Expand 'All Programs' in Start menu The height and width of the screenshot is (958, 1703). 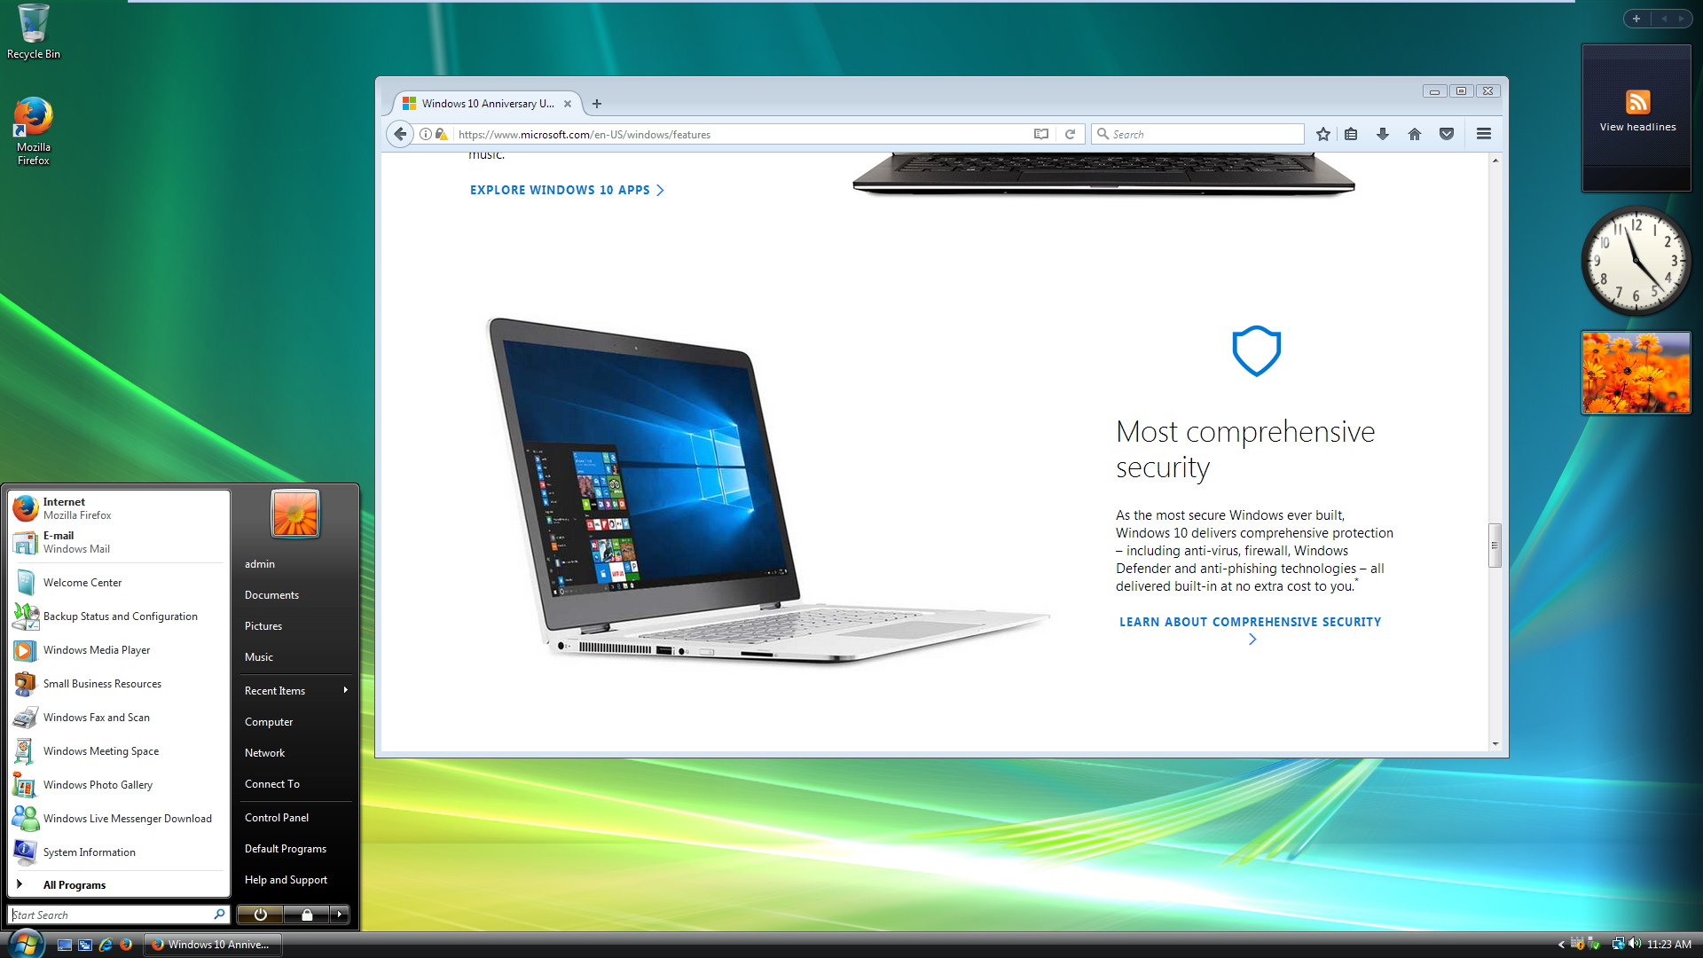click(x=75, y=884)
